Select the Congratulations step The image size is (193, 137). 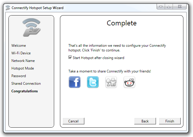pyautogui.click(x=25, y=91)
